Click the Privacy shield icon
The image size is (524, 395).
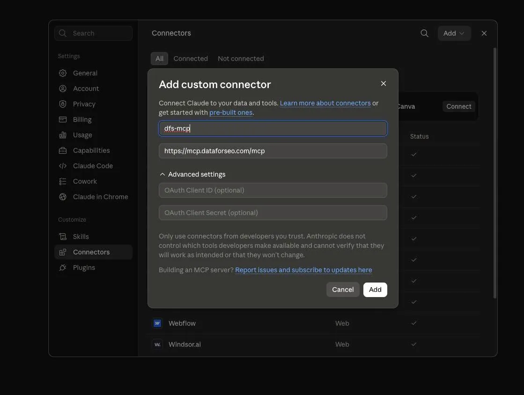coord(63,104)
